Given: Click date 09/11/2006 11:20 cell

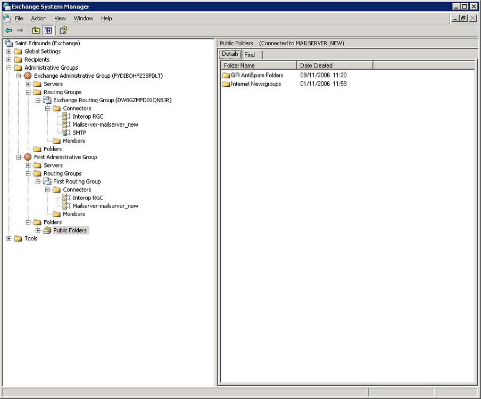Looking at the screenshot, I should click(324, 75).
